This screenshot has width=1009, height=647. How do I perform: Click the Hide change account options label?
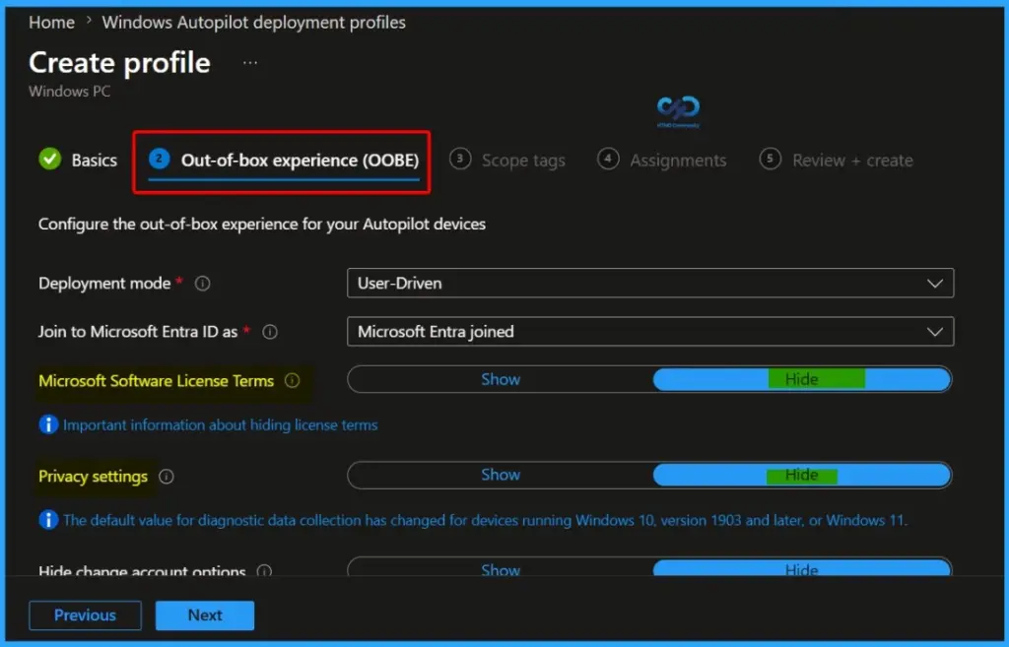pos(142,570)
